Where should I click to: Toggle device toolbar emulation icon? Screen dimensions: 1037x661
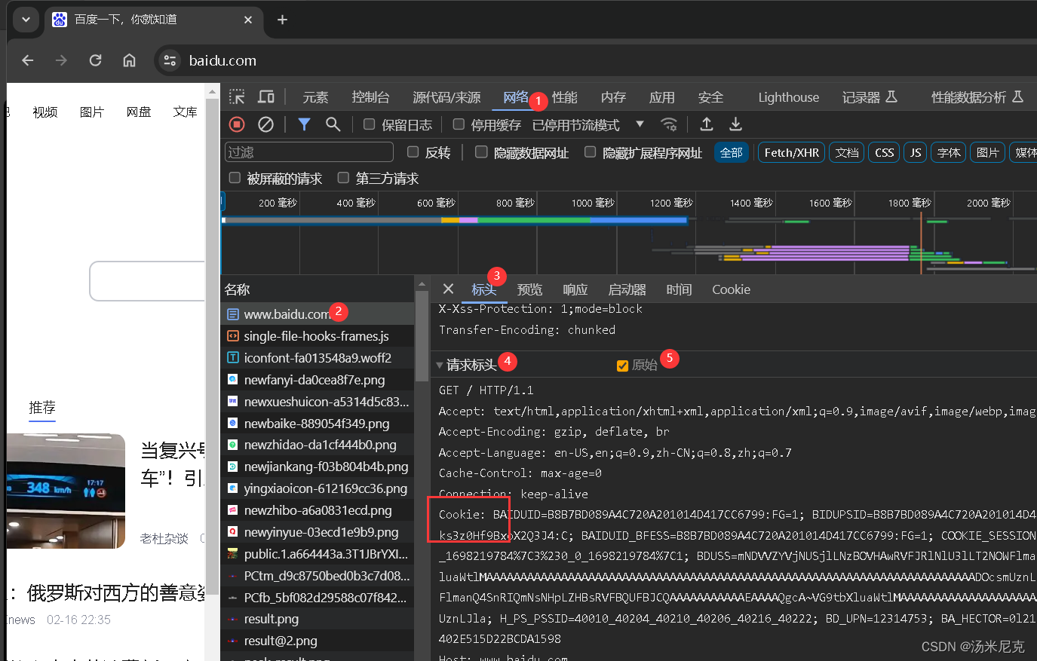click(266, 96)
